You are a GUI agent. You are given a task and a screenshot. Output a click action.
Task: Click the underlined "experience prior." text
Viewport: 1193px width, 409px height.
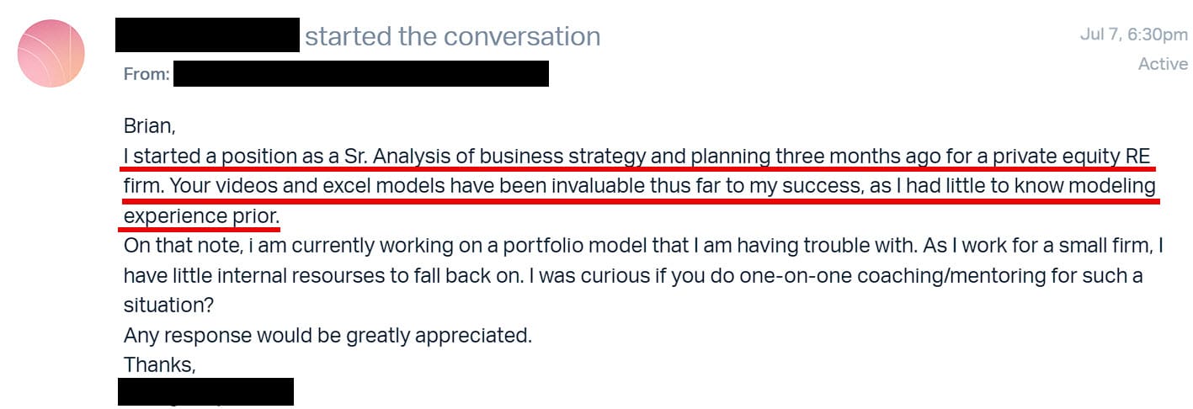click(202, 216)
